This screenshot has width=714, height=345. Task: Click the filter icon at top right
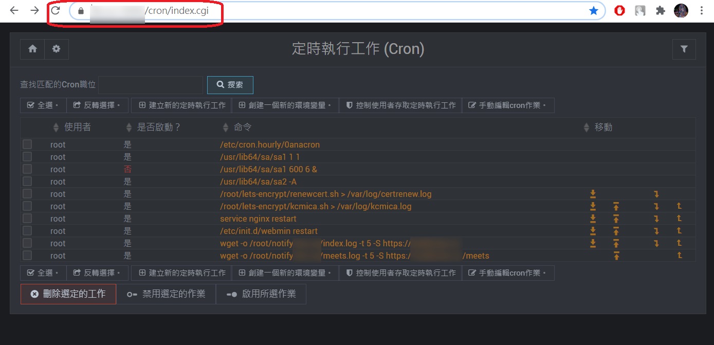pos(684,49)
